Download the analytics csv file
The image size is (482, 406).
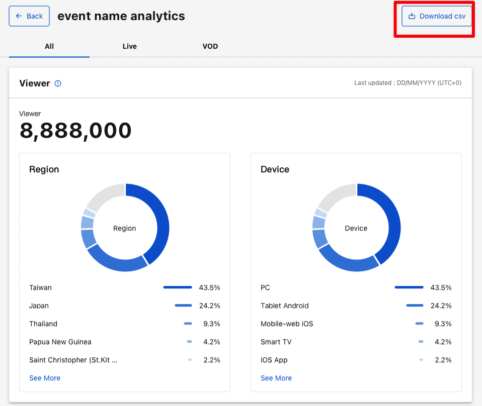click(x=437, y=16)
